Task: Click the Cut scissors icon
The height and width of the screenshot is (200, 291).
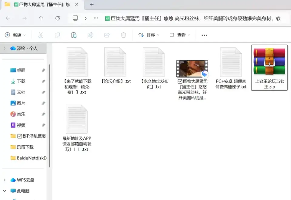Action: [x=41, y=35]
